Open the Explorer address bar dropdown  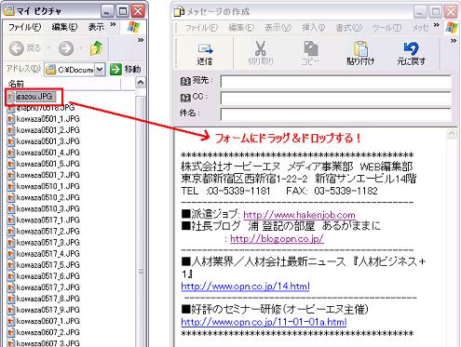(x=100, y=70)
